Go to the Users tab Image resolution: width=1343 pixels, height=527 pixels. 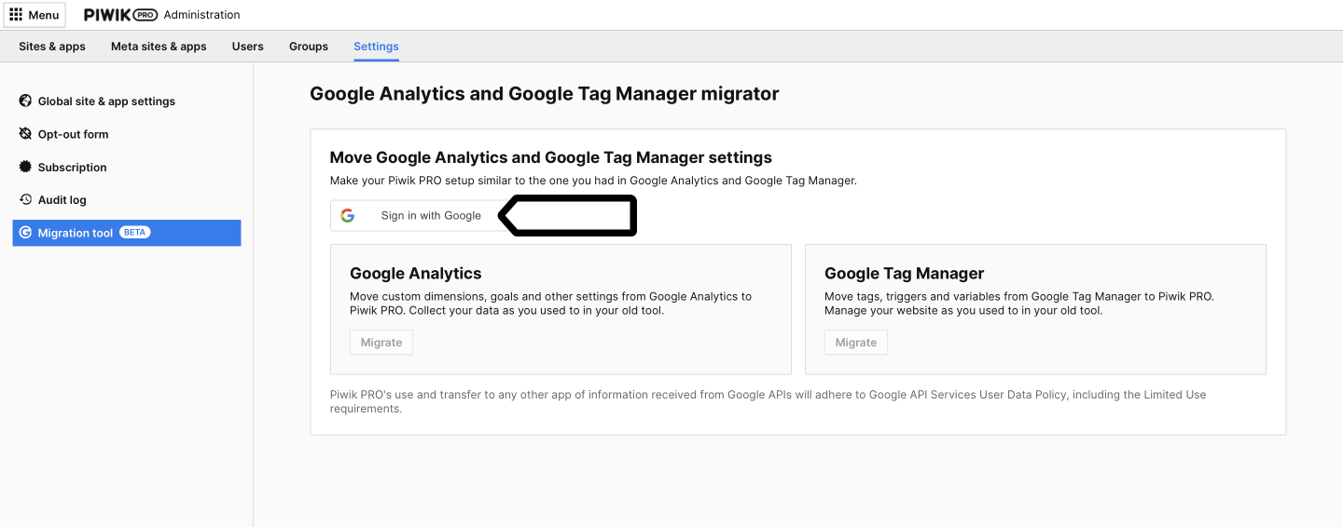(x=248, y=47)
